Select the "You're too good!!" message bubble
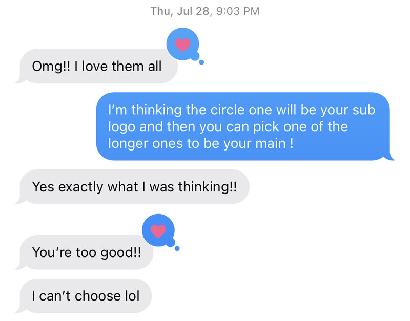The image size is (410, 321). 84,252
